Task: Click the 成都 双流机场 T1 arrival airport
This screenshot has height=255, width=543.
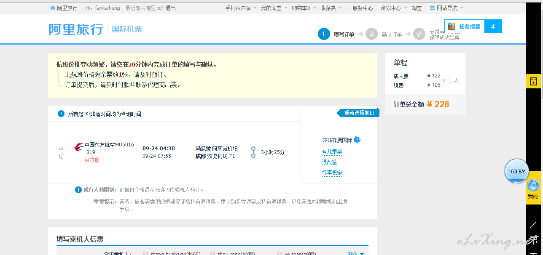Action: pyautogui.click(x=215, y=156)
